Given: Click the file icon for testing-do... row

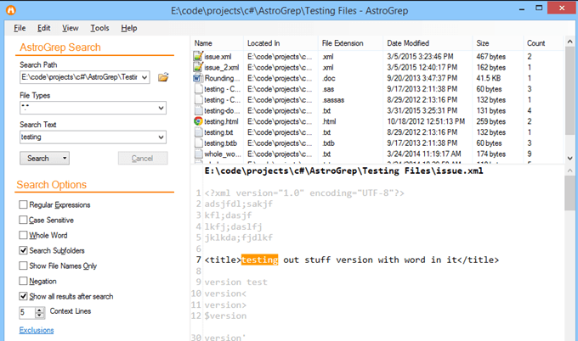Looking at the screenshot, I should click(x=199, y=110).
